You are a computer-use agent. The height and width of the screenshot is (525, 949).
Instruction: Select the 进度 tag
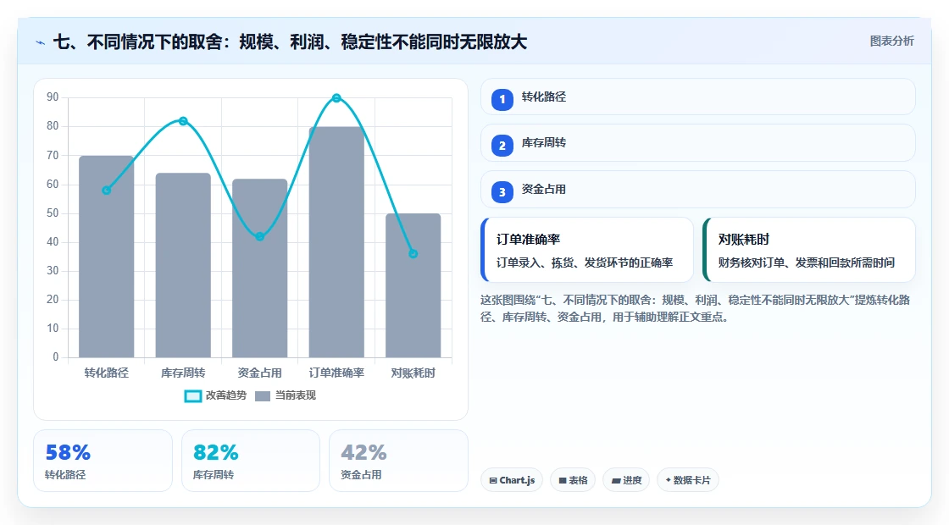(626, 480)
